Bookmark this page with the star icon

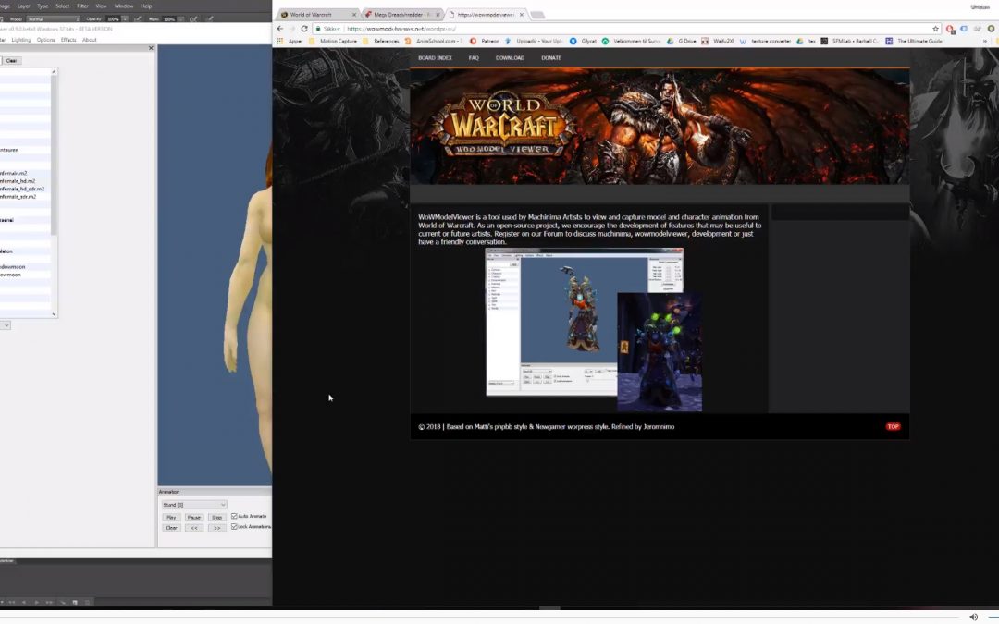pos(935,29)
